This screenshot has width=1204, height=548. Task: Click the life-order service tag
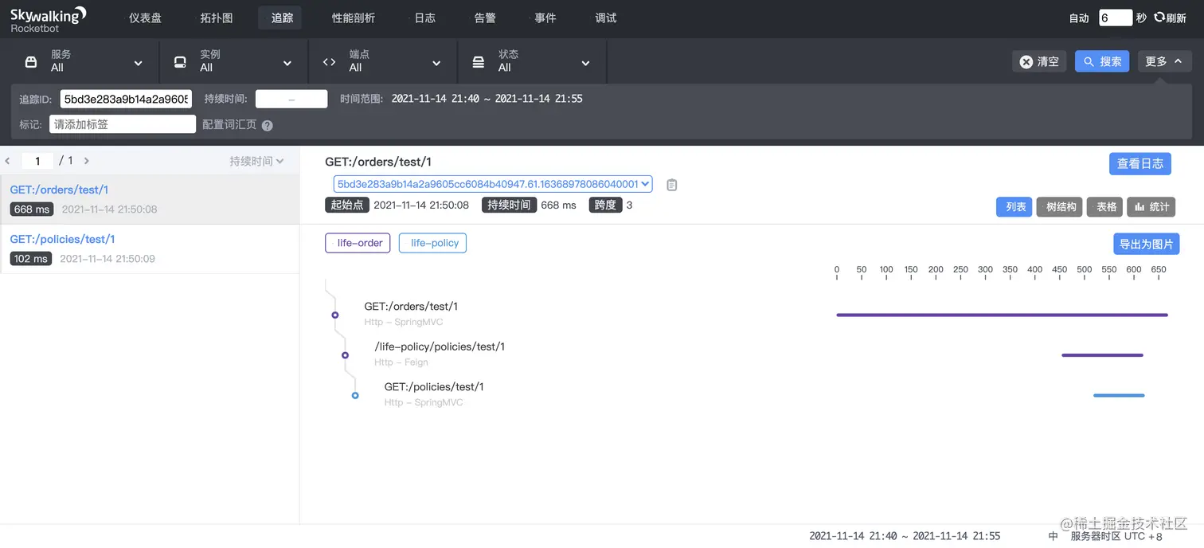(x=358, y=243)
